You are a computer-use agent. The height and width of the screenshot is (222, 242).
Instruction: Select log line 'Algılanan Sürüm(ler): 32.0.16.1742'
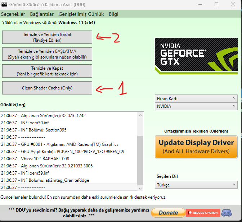point(69,115)
